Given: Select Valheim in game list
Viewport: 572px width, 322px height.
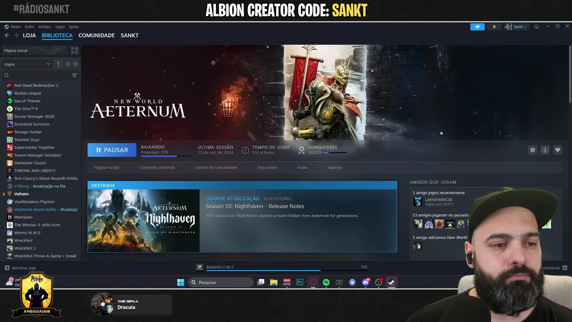Looking at the screenshot, I should pyautogui.click(x=21, y=194).
